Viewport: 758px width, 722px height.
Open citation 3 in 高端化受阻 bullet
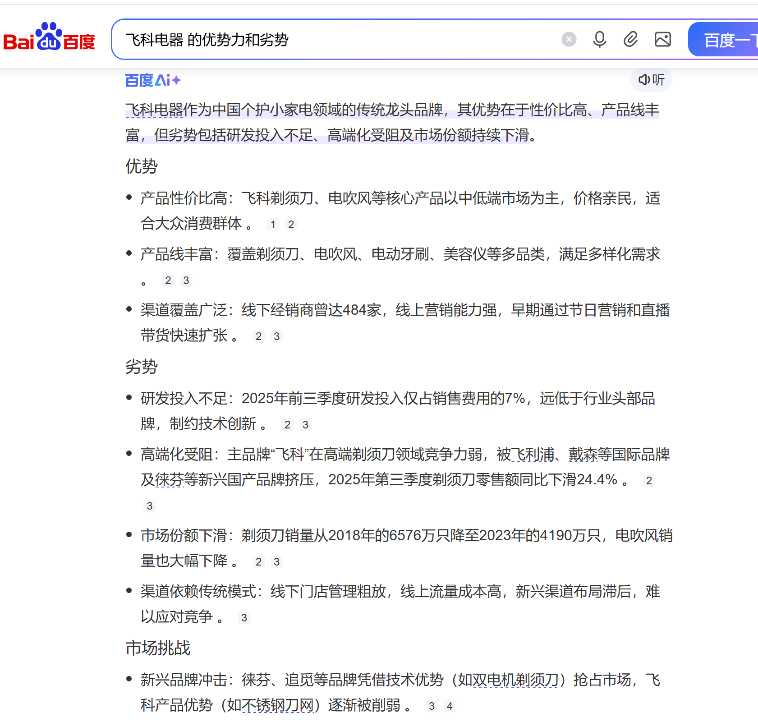coord(150,506)
